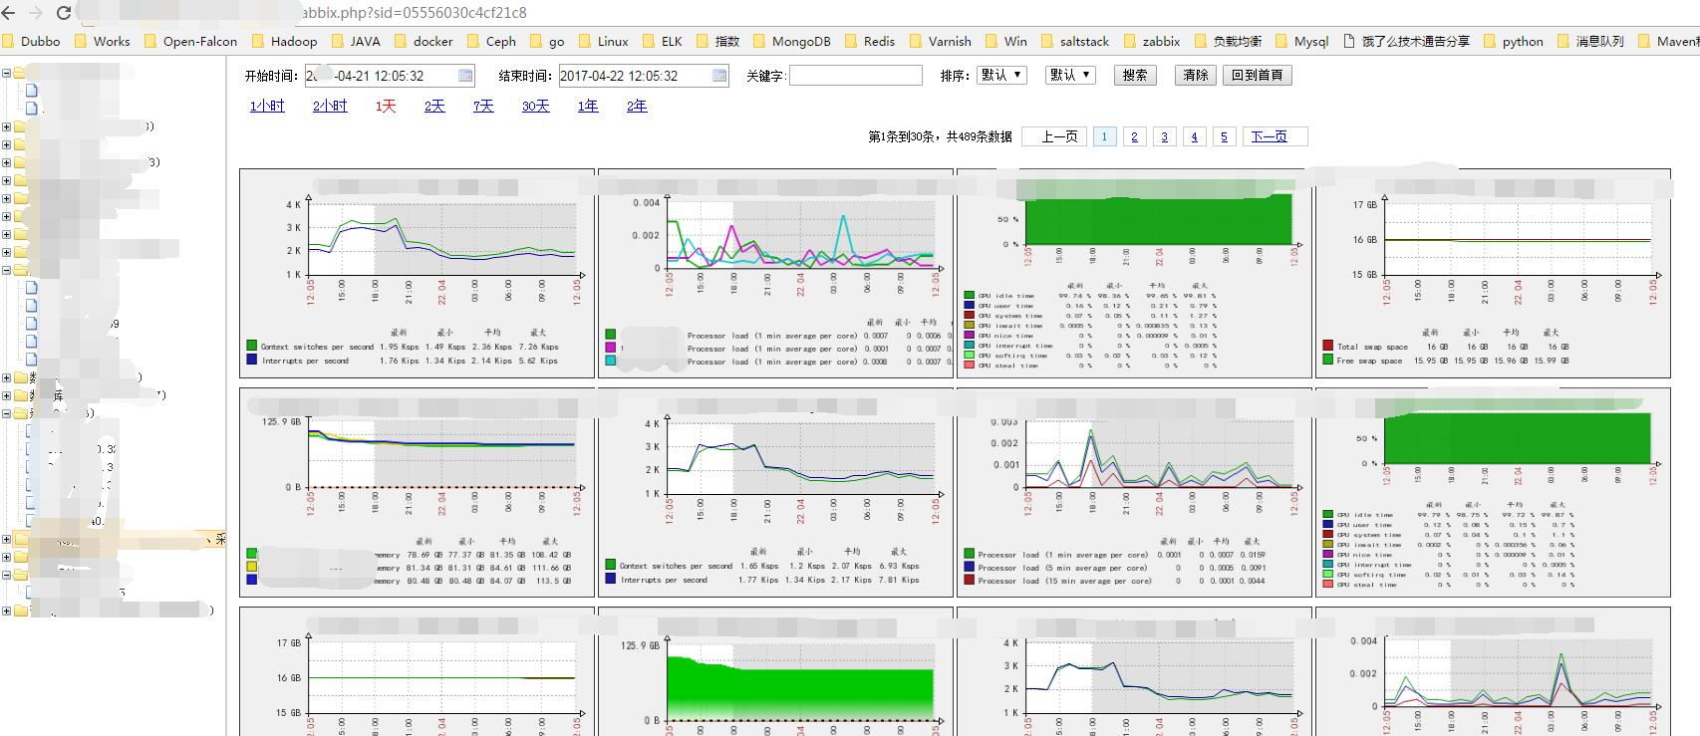
Task: Open the swap space graph showing 15.95 GB free
Action: pyautogui.click(x=1493, y=273)
